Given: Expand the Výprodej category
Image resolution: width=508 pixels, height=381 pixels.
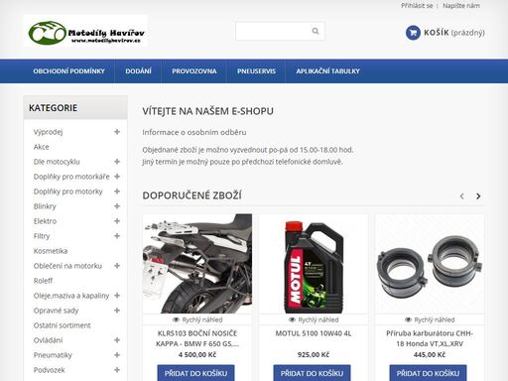Looking at the screenshot, I should pyautogui.click(x=117, y=132).
